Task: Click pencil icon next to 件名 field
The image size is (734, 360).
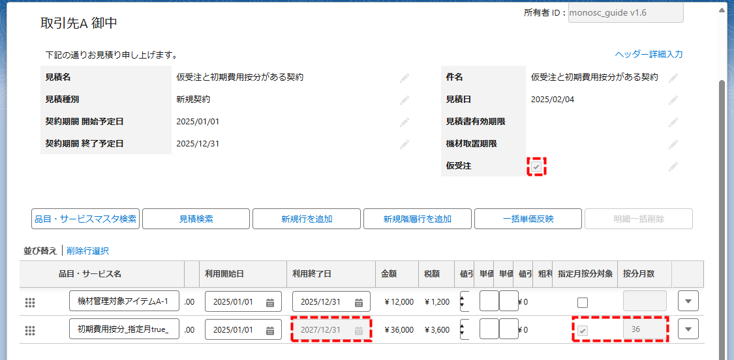Action: [x=673, y=77]
